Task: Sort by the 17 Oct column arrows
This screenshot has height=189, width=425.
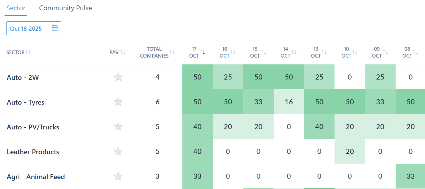Action: point(202,52)
